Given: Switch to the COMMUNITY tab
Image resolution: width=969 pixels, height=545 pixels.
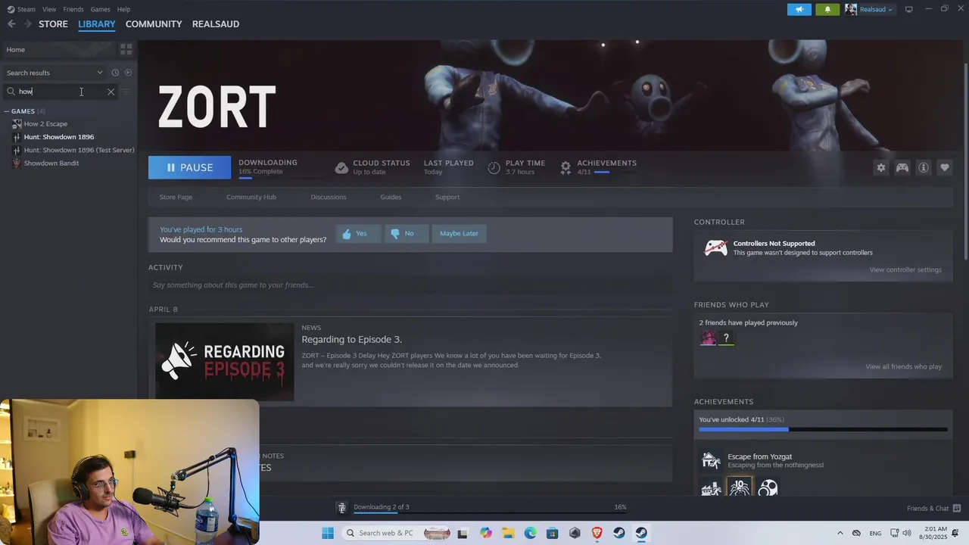Looking at the screenshot, I should point(154,24).
